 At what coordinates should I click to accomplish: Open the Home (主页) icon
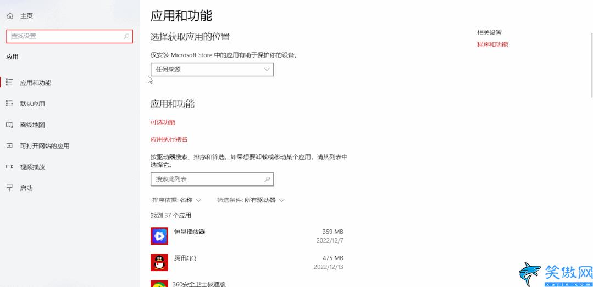point(10,16)
